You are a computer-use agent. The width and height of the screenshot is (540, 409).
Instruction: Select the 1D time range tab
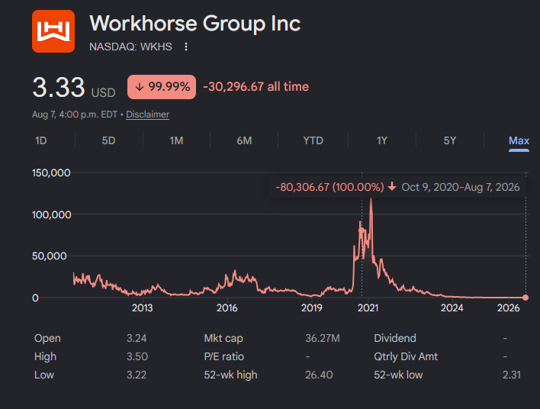click(41, 140)
